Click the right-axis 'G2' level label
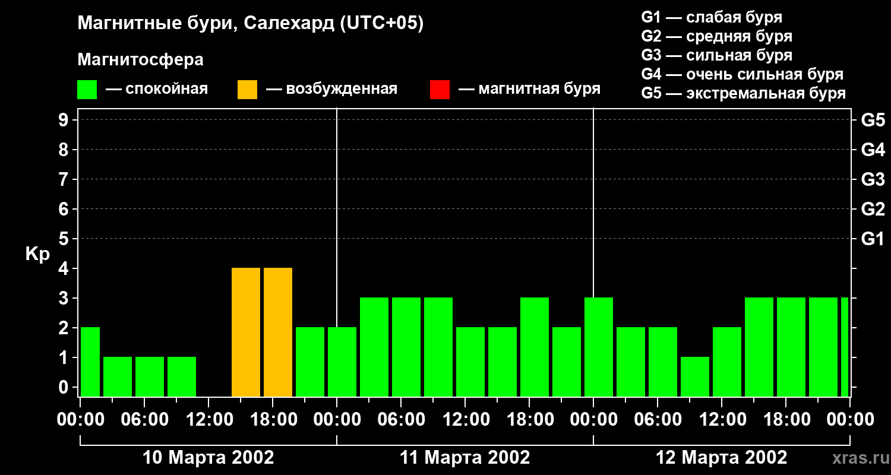Viewport: 891px width, 475px height. [873, 209]
